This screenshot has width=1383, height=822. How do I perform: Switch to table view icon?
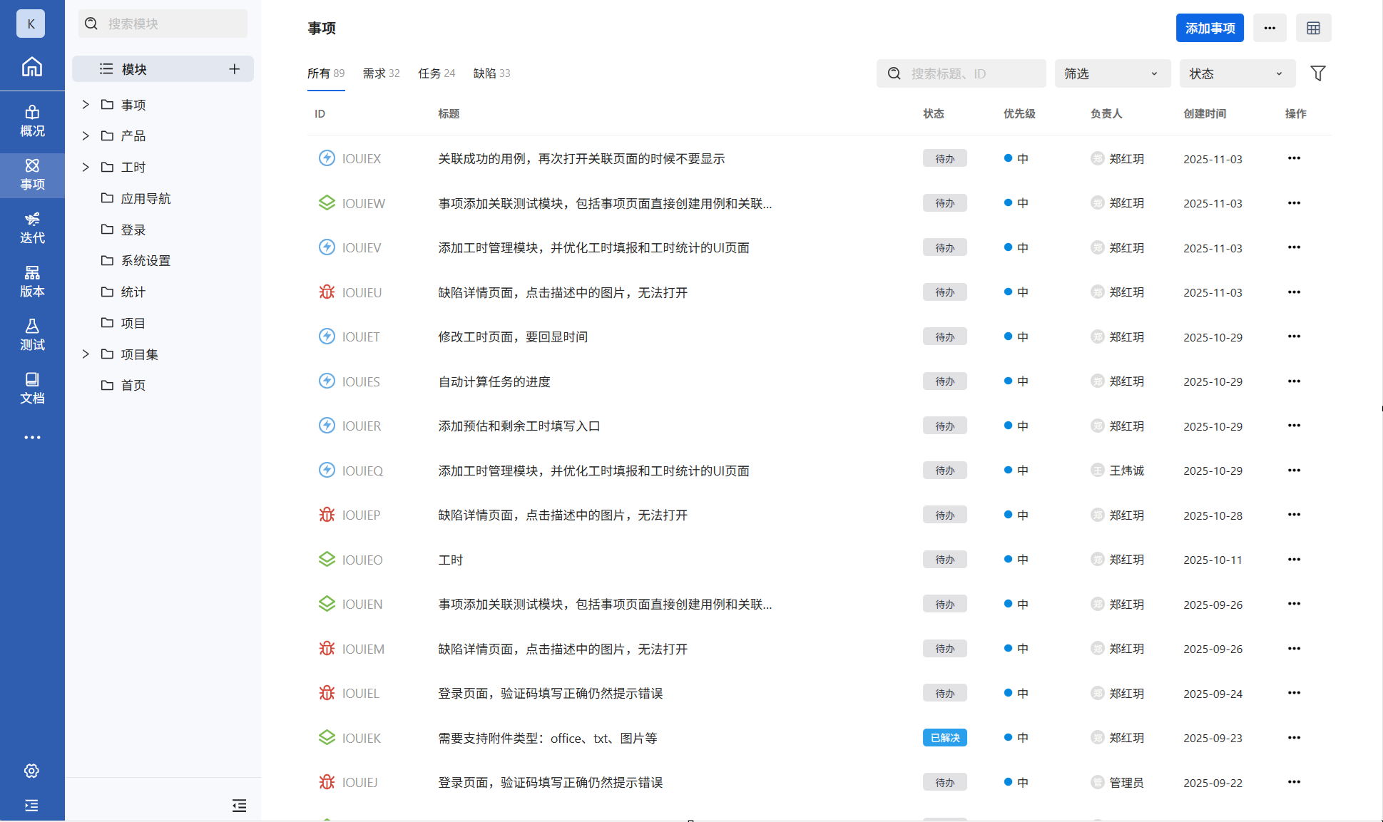click(x=1313, y=28)
